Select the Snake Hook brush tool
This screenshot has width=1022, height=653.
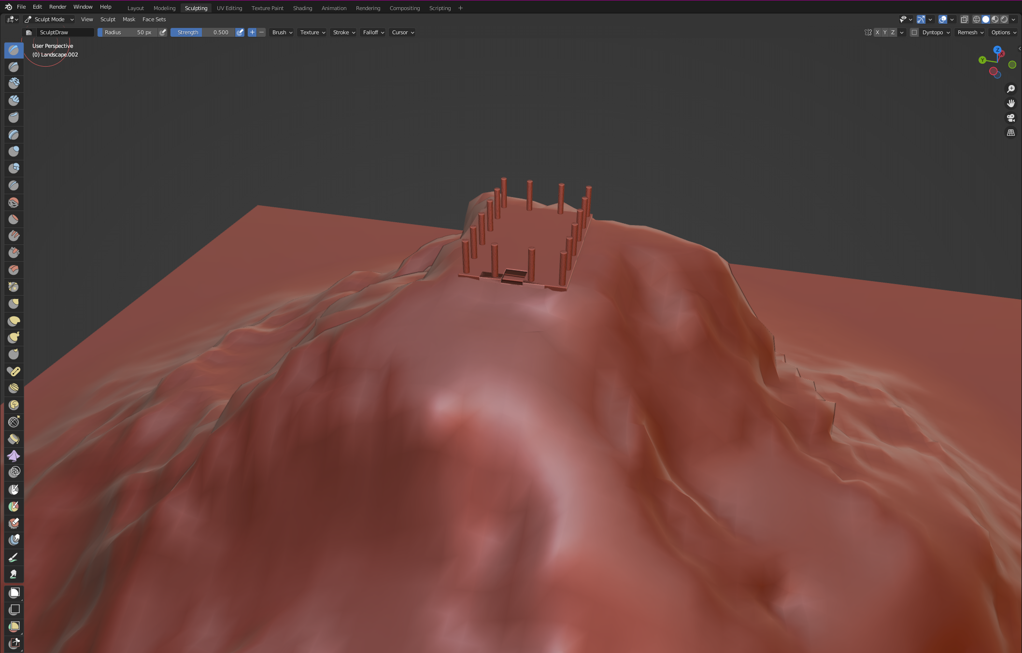point(14,338)
